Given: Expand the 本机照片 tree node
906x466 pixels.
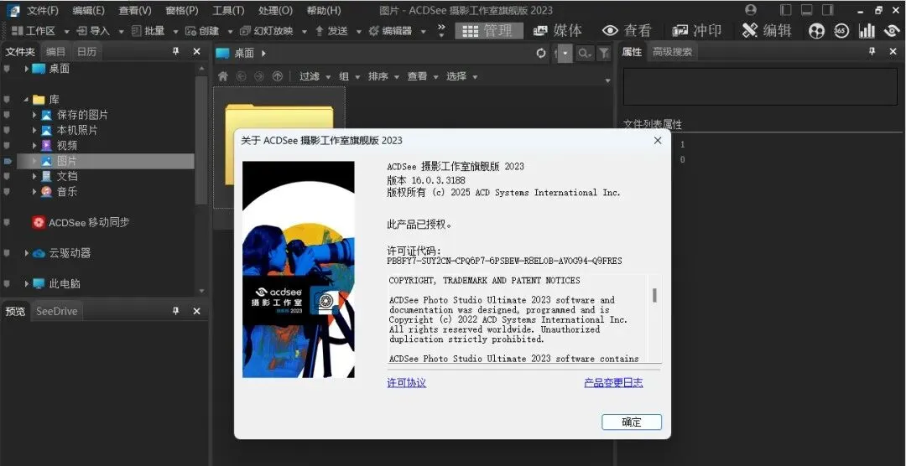Looking at the screenshot, I should [x=34, y=131].
